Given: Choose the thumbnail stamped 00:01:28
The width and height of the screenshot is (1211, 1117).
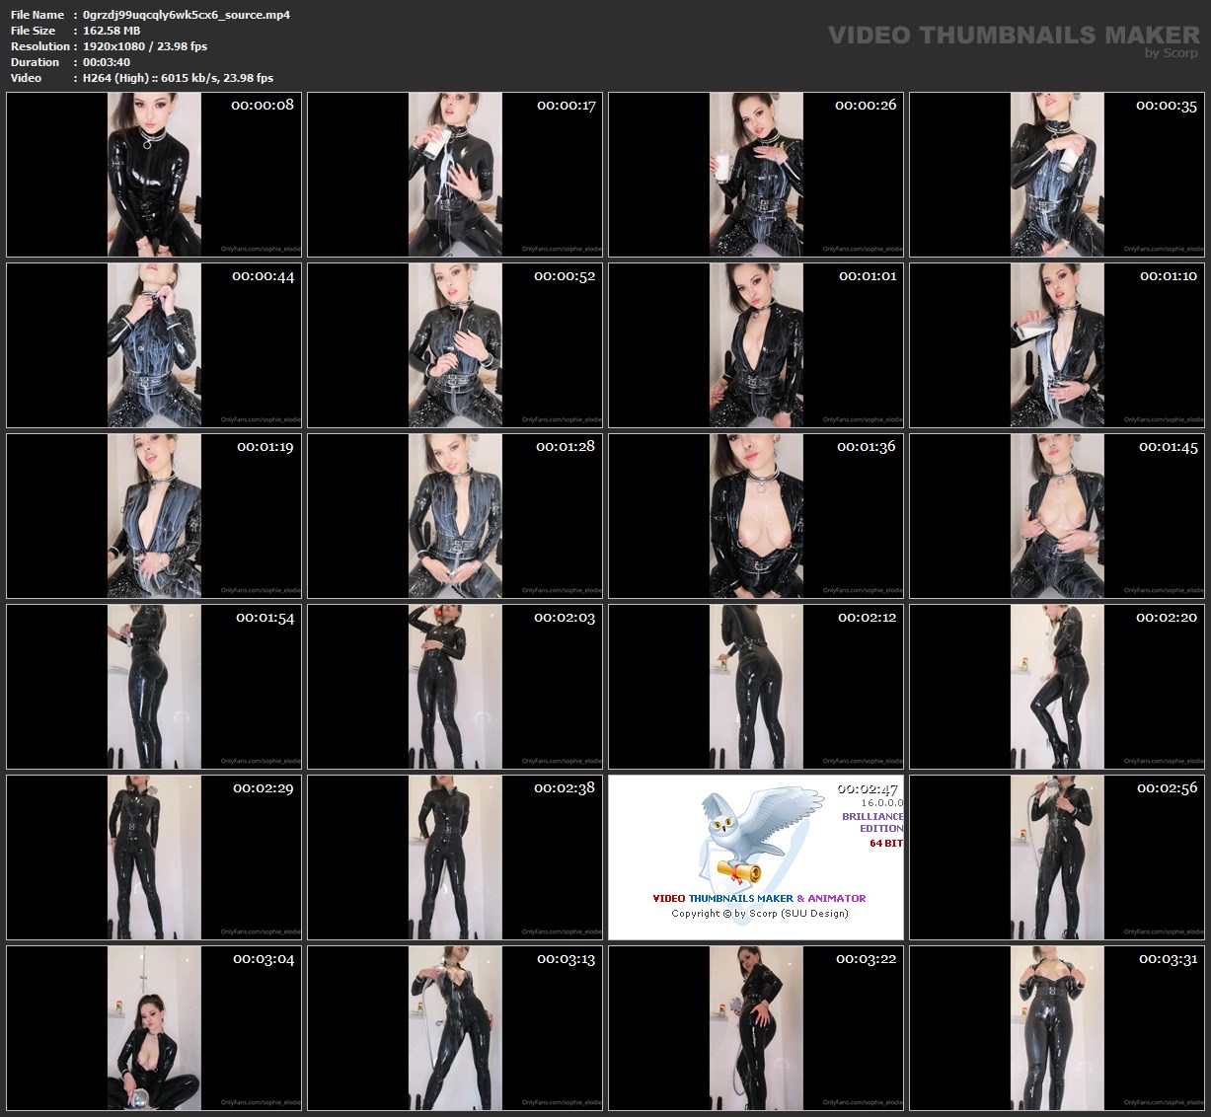Looking at the screenshot, I should (x=455, y=516).
